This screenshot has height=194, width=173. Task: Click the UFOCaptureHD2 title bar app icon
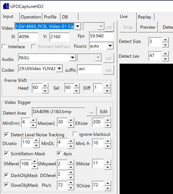click(x=6, y=6)
